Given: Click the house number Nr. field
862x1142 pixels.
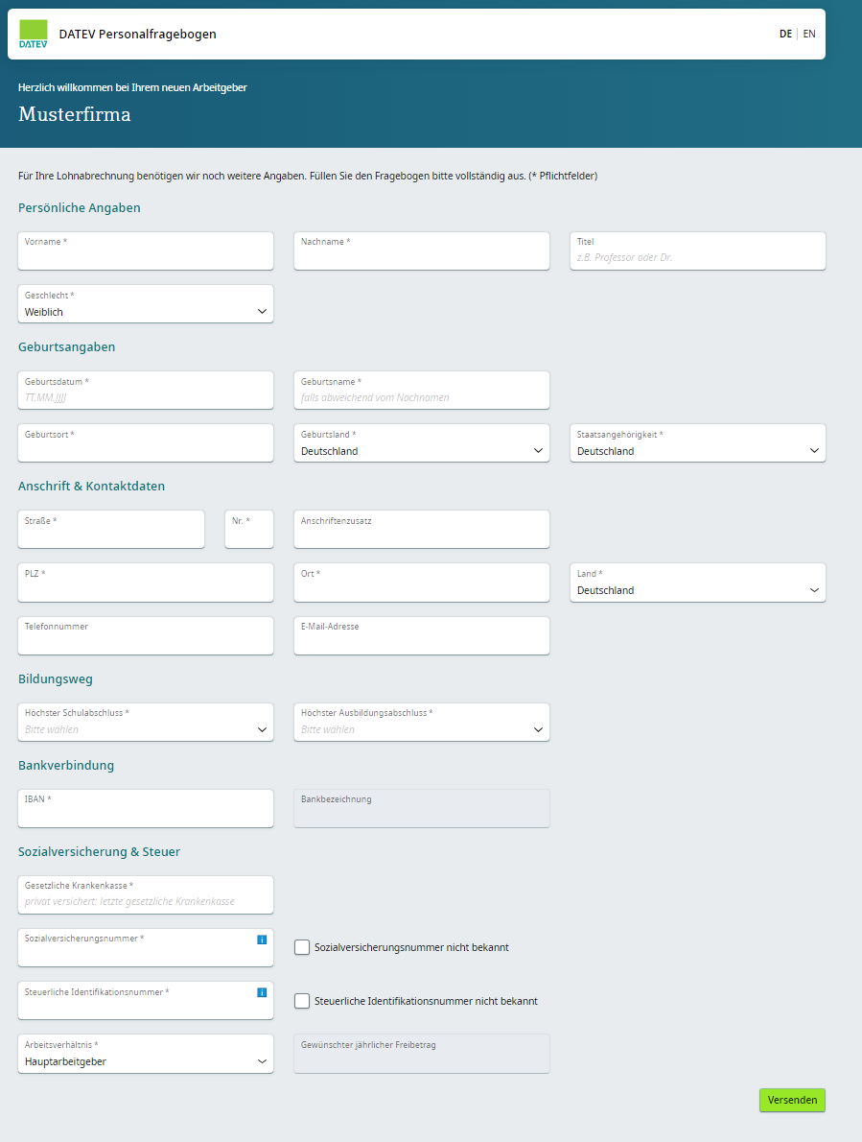Looking at the screenshot, I should pyautogui.click(x=249, y=530).
